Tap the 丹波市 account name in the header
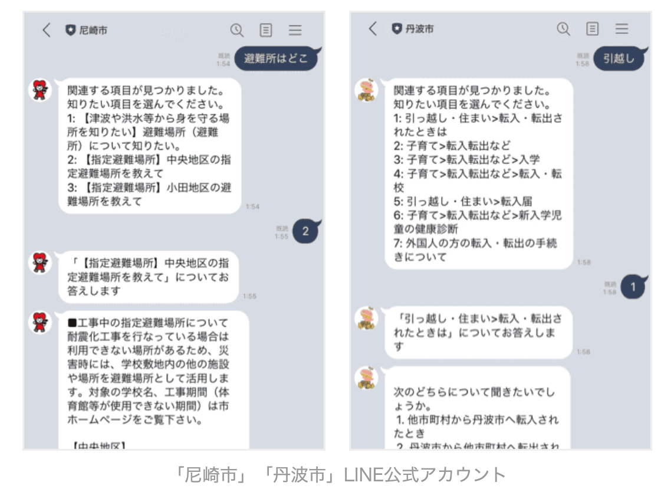Image resolution: width=671 pixels, height=492 pixels. (x=419, y=29)
